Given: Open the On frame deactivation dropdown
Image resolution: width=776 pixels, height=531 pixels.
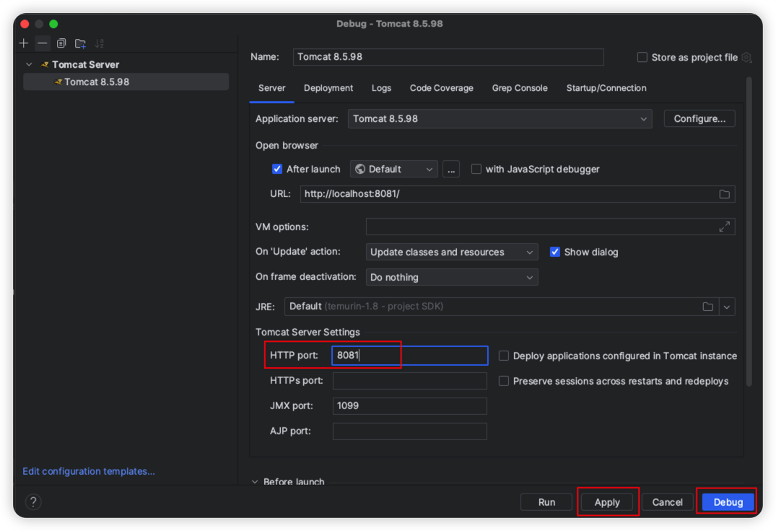Looking at the screenshot, I should (452, 277).
